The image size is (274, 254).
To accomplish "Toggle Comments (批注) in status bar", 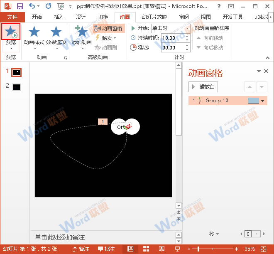I will coord(106,249).
